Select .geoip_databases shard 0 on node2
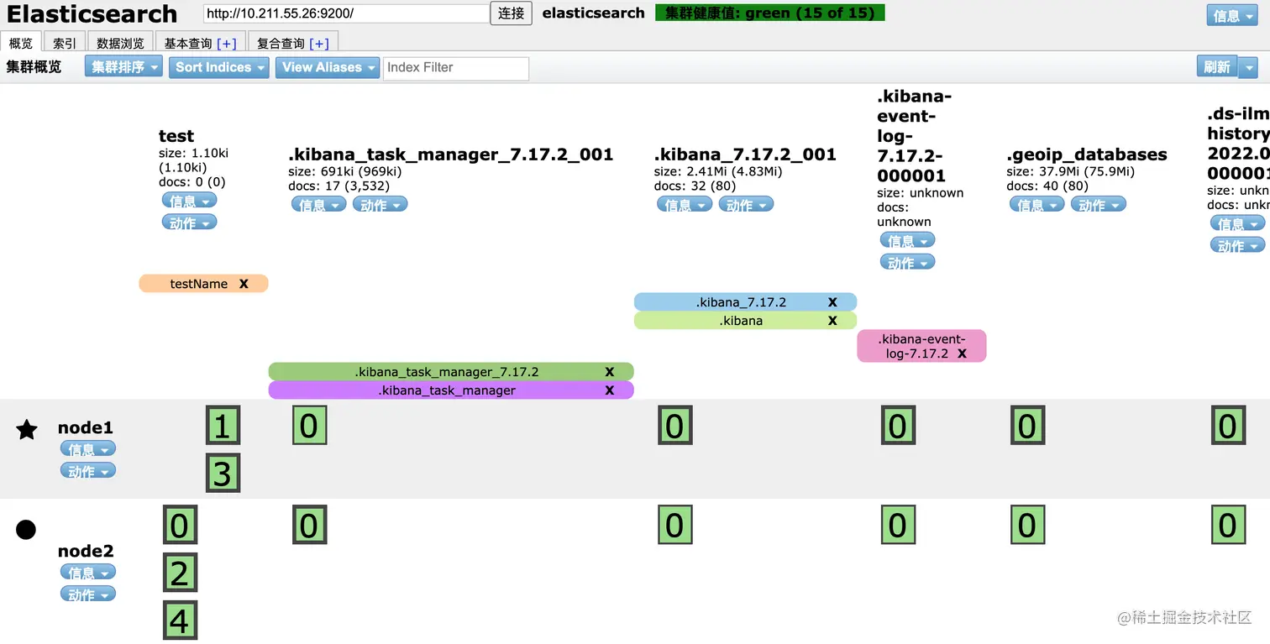This screenshot has width=1270, height=644. click(1027, 525)
